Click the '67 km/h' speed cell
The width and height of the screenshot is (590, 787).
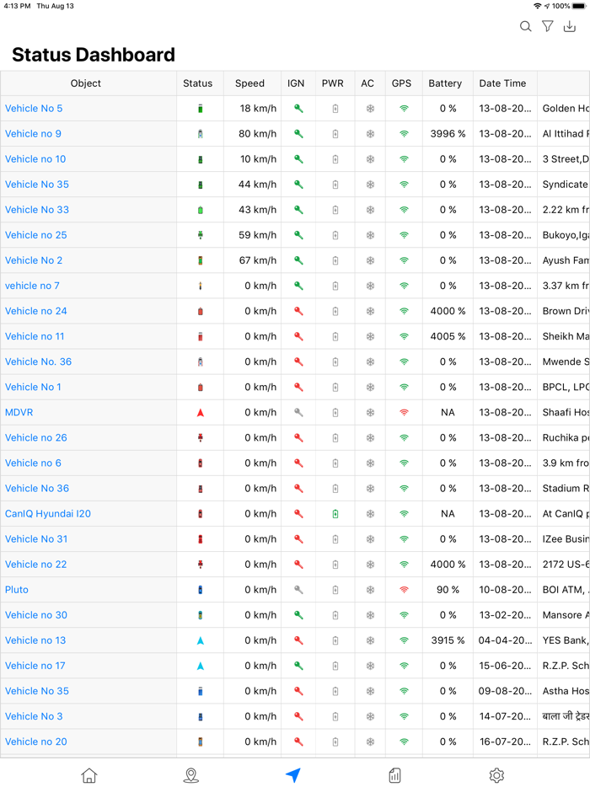257,260
